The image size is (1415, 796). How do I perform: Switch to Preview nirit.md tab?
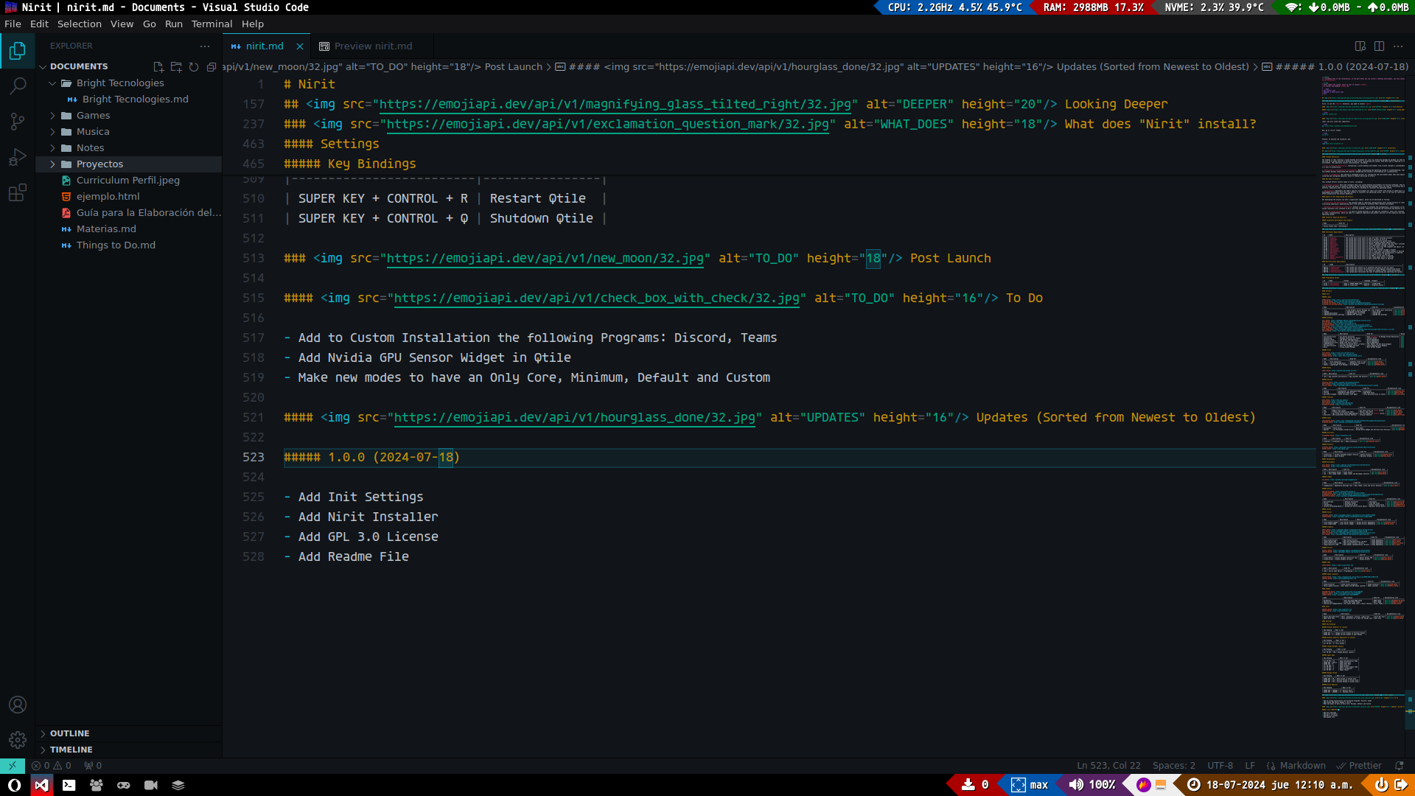(373, 46)
